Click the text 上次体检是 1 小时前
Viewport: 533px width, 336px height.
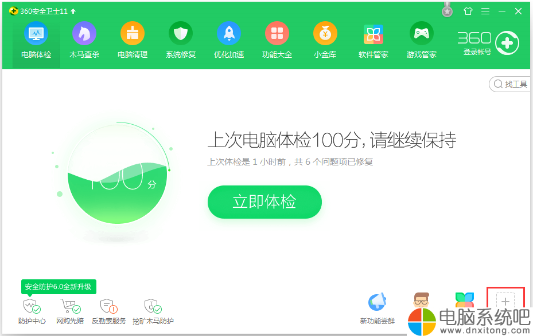pyautogui.click(x=247, y=162)
